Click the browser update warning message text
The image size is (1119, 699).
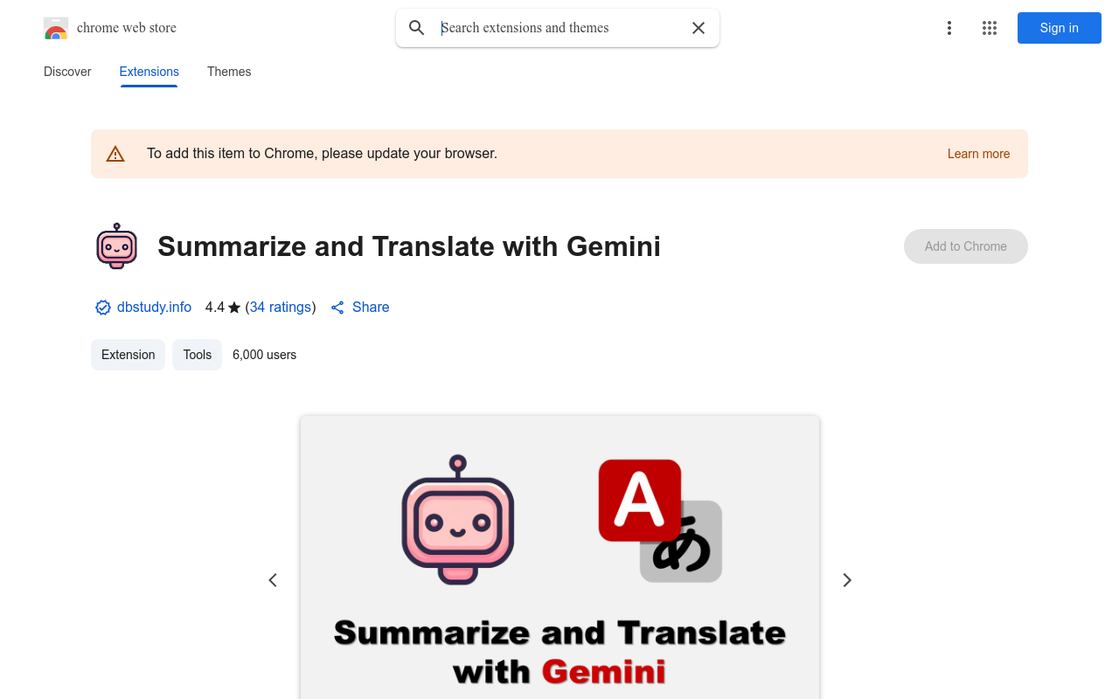point(322,154)
